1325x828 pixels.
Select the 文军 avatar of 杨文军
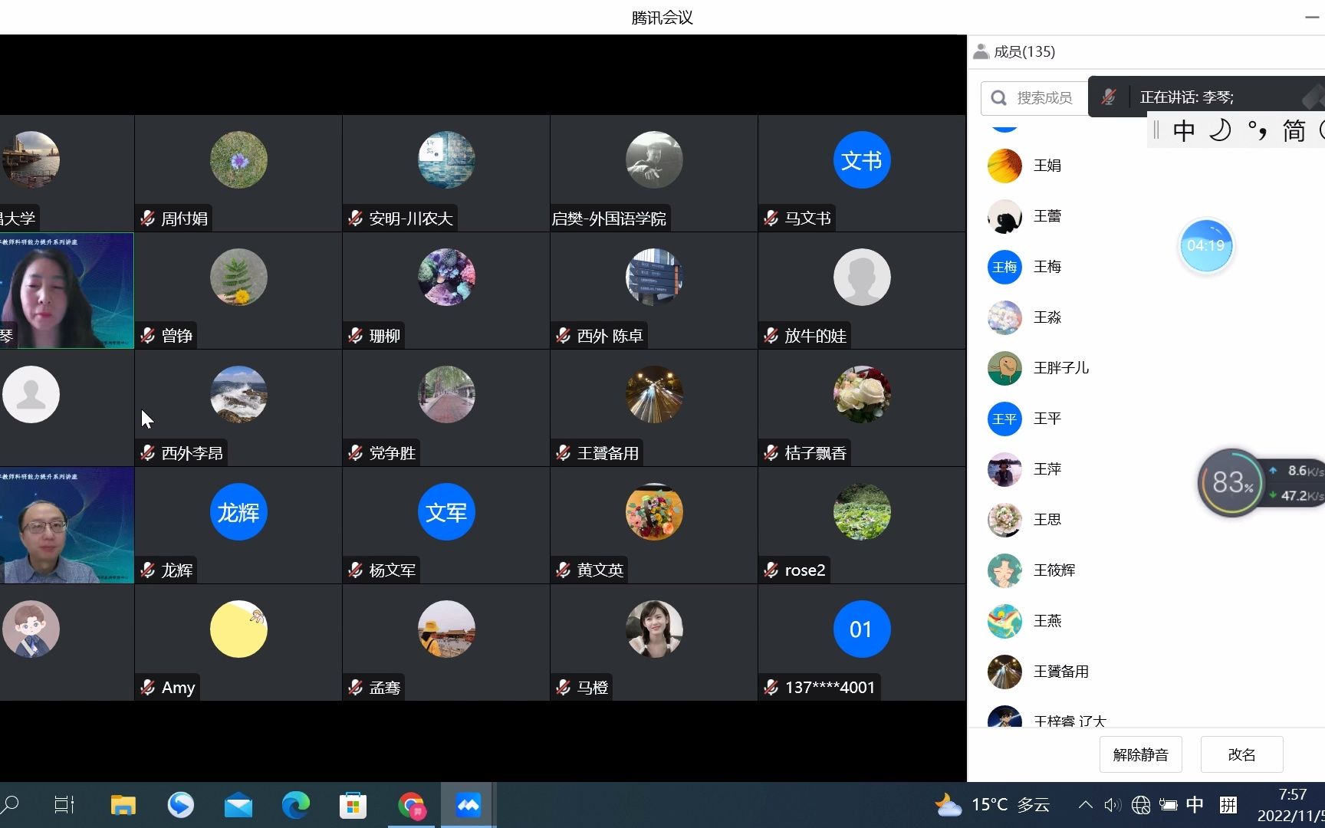(x=446, y=512)
